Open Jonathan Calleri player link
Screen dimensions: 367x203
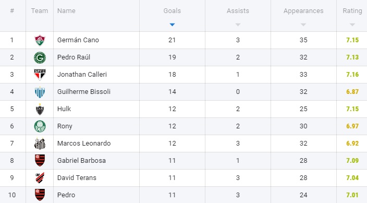[82, 75]
